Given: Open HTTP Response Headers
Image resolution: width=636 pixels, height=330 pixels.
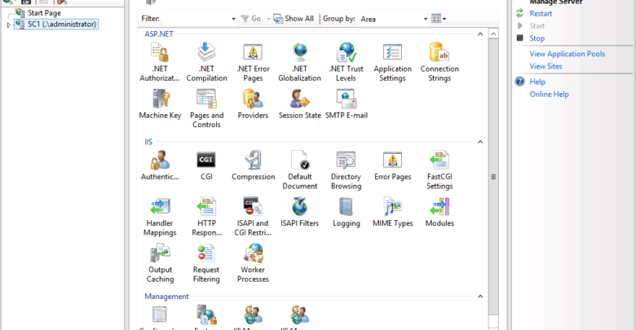Looking at the screenshot, I should 206,217.
